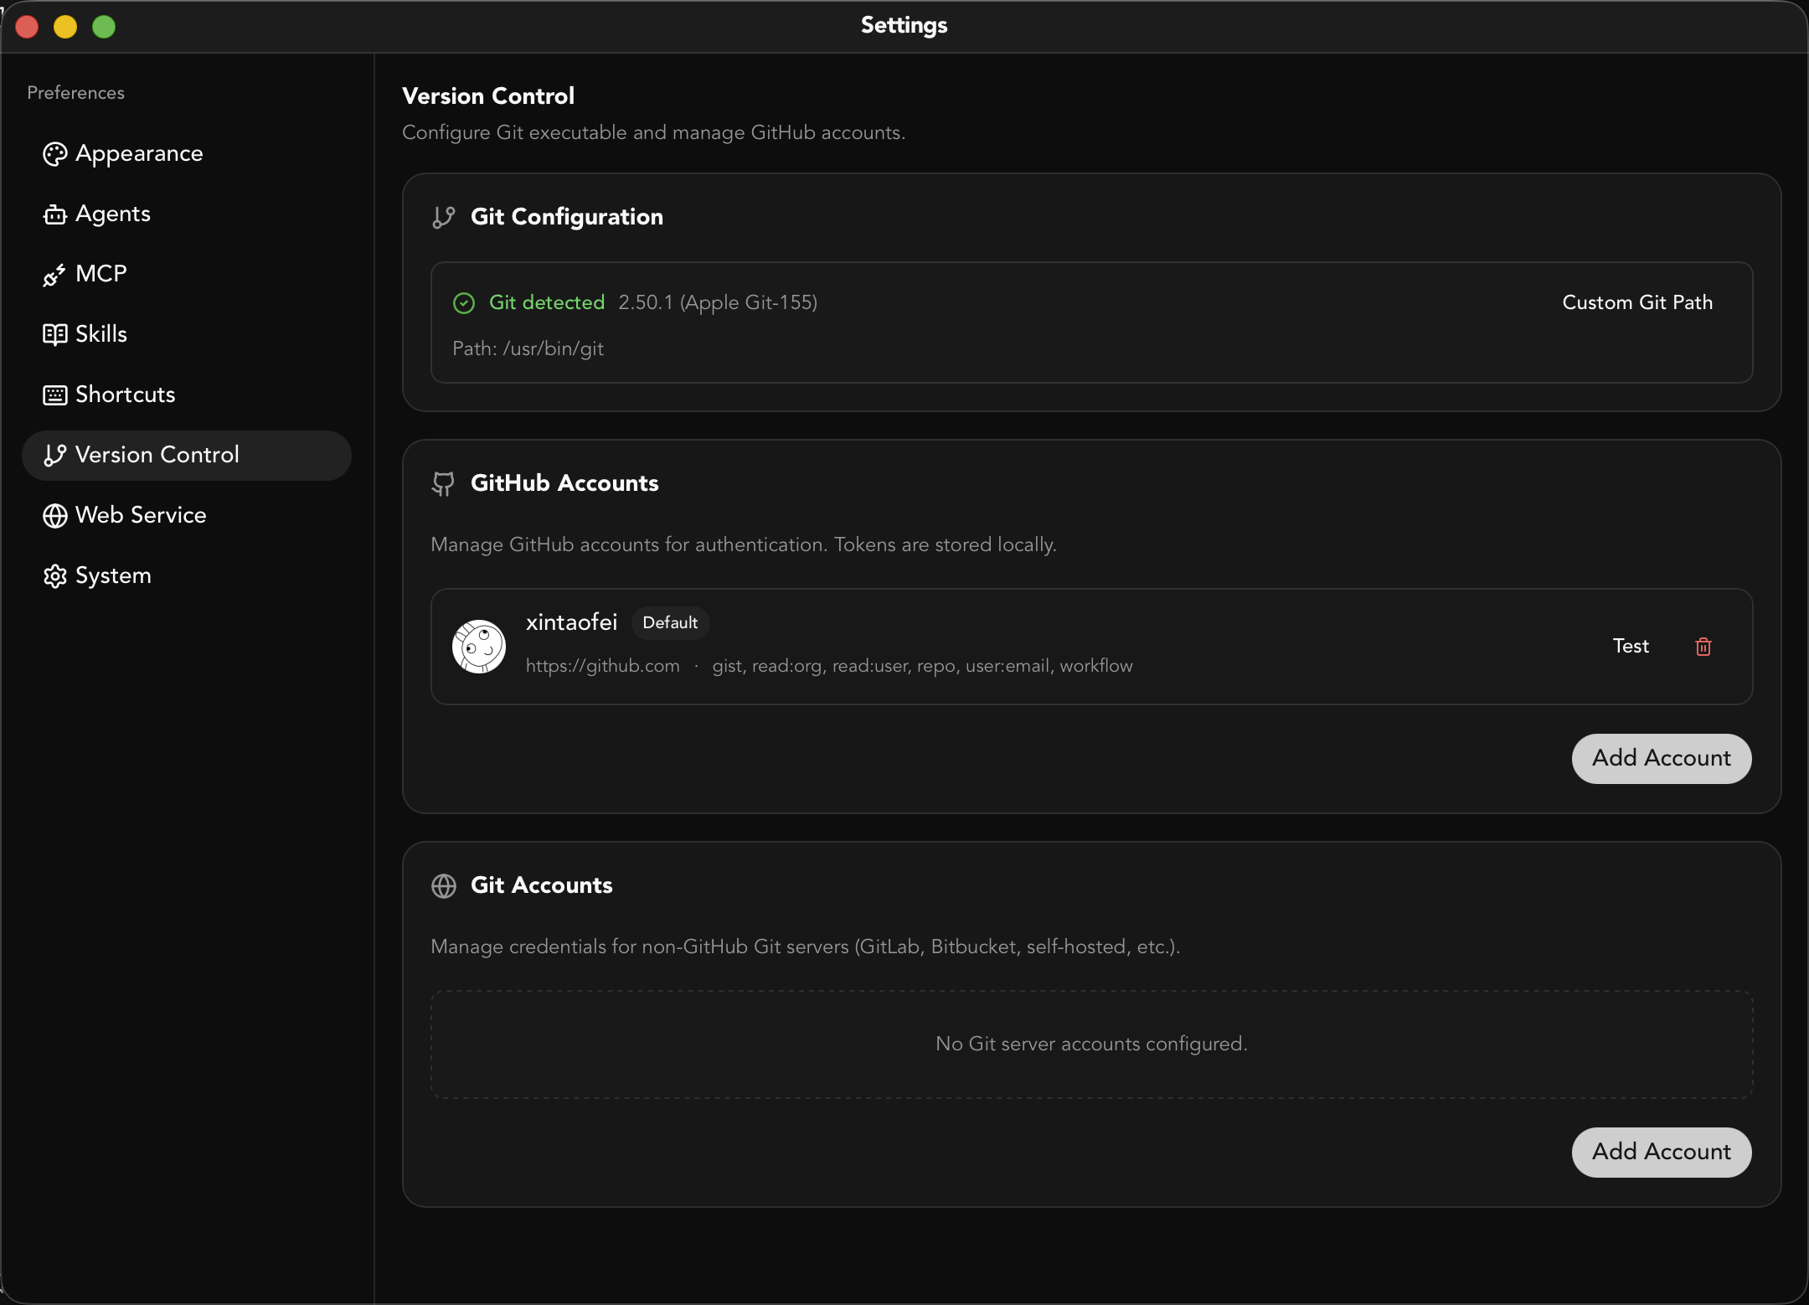This screenshot has width=1809, height=1305.
Task: Click the Custom Git Path button
Action: (1636, 302)
